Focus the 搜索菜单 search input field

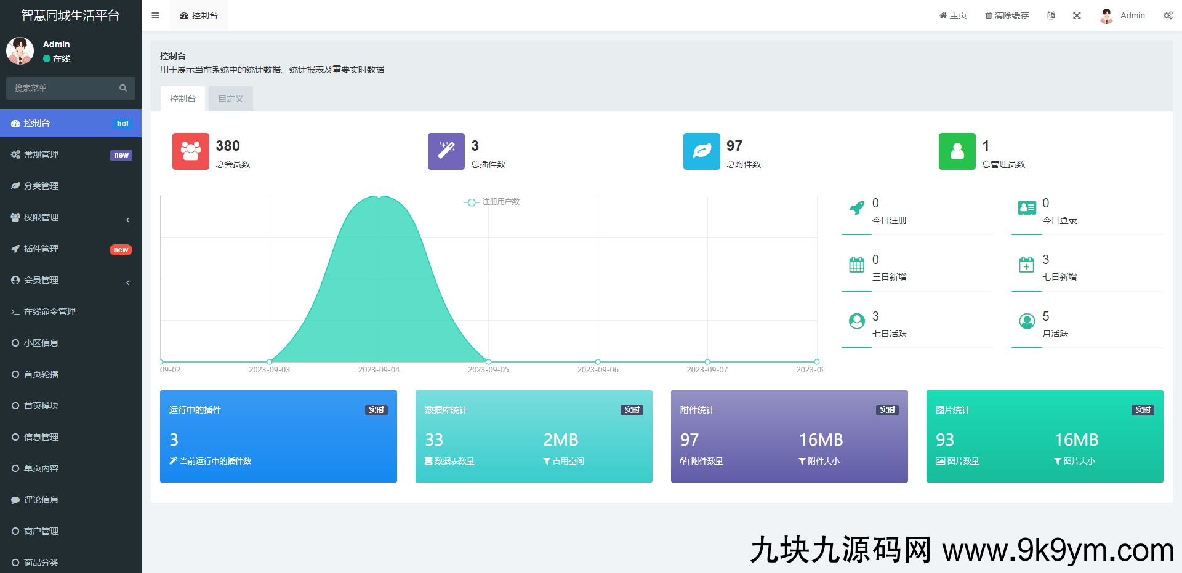pos(62,88)
